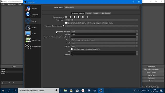The width and height of the screenshot is (165, 93).
Task: Click the taskbar search magnifier icon
Action: tap(9, 91)
